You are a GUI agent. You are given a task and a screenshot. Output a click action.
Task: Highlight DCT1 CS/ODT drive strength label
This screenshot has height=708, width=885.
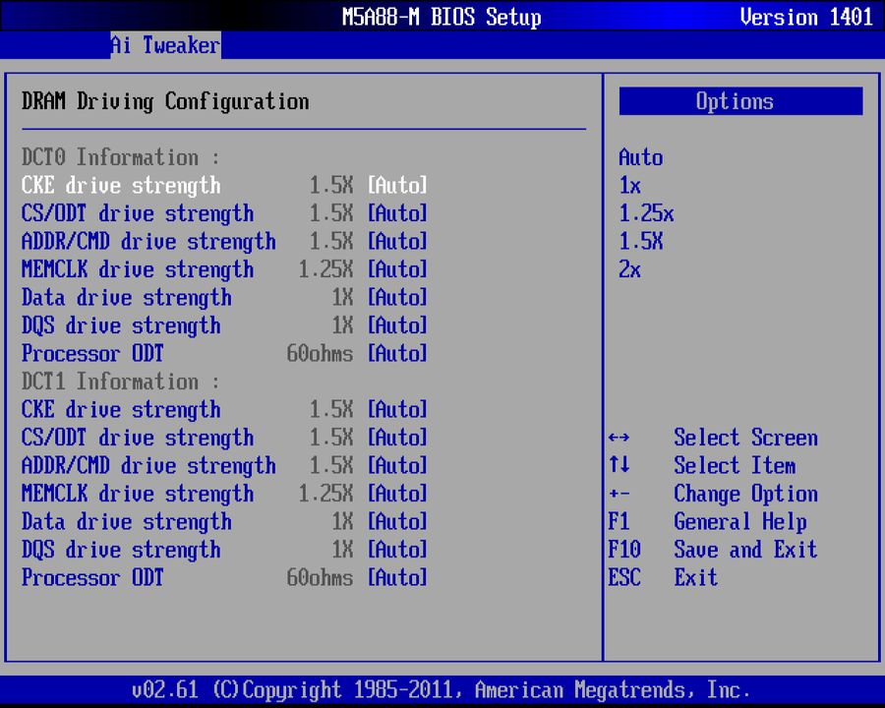[138, 438]
